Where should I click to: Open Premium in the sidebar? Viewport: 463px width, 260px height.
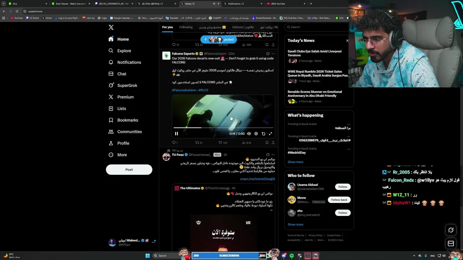coord(121,97)
